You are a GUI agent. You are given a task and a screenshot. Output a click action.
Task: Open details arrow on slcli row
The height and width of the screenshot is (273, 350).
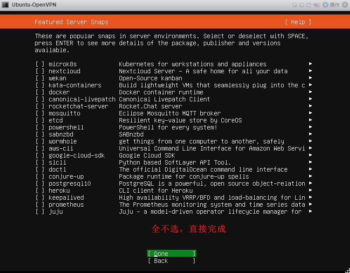pos(310,162)
